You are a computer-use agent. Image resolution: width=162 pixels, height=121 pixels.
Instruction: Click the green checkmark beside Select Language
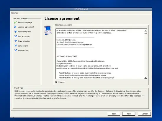15,22
